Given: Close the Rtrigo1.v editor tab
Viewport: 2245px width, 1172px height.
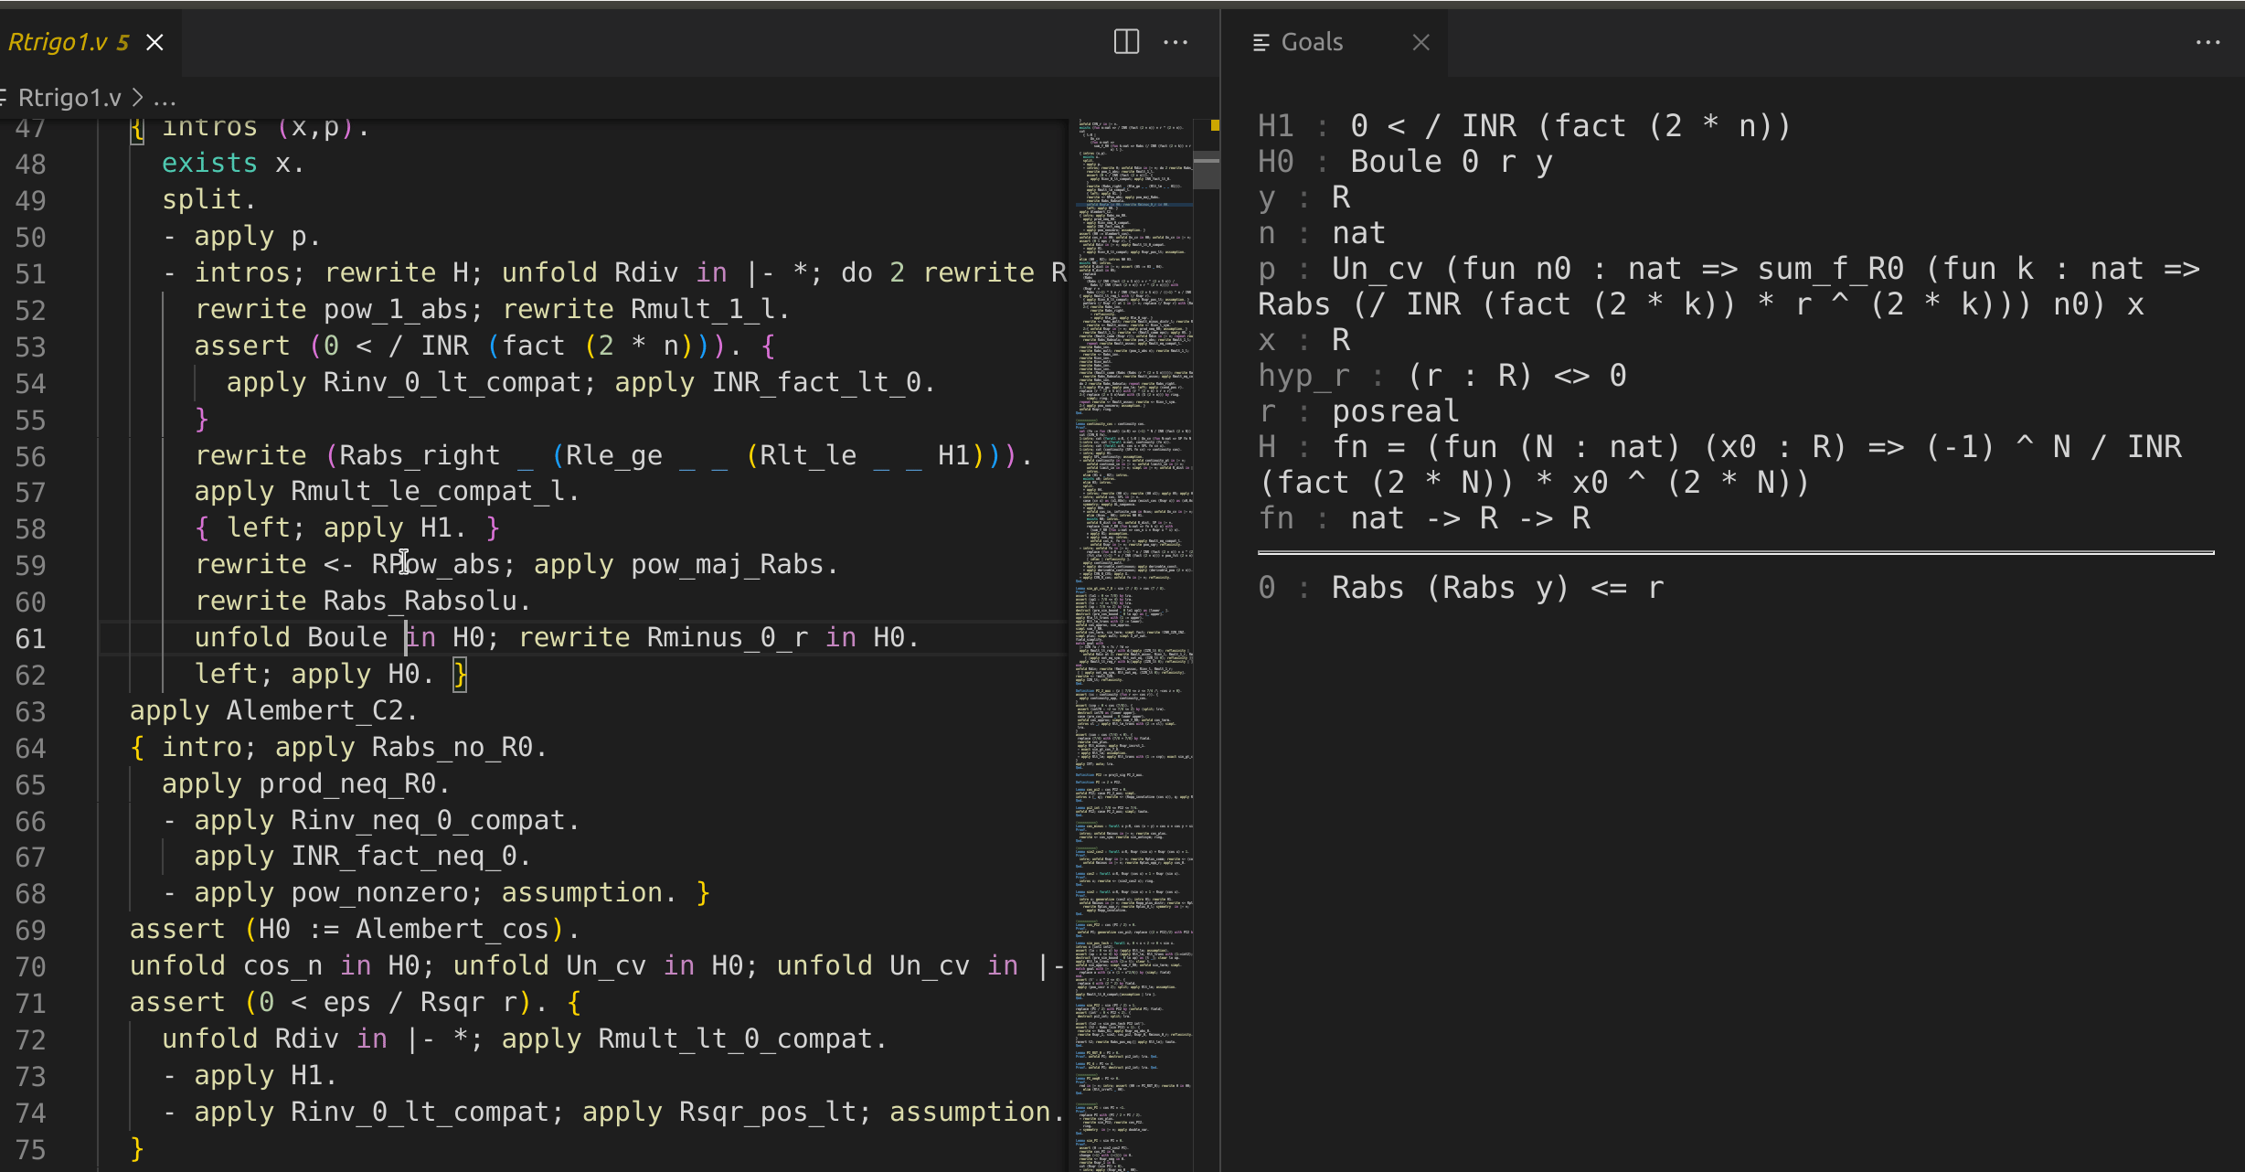Looking at the screenshot, I should tap(155, 42).
